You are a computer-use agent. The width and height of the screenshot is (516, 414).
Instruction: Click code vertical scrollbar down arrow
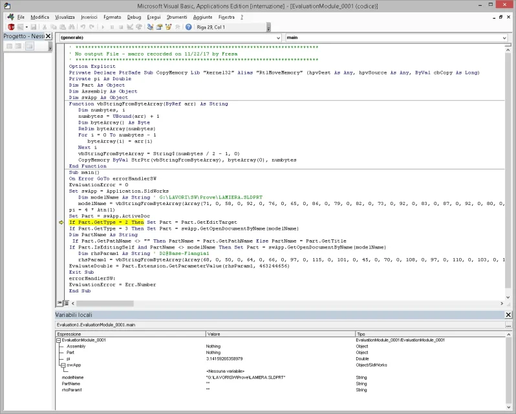508,297
